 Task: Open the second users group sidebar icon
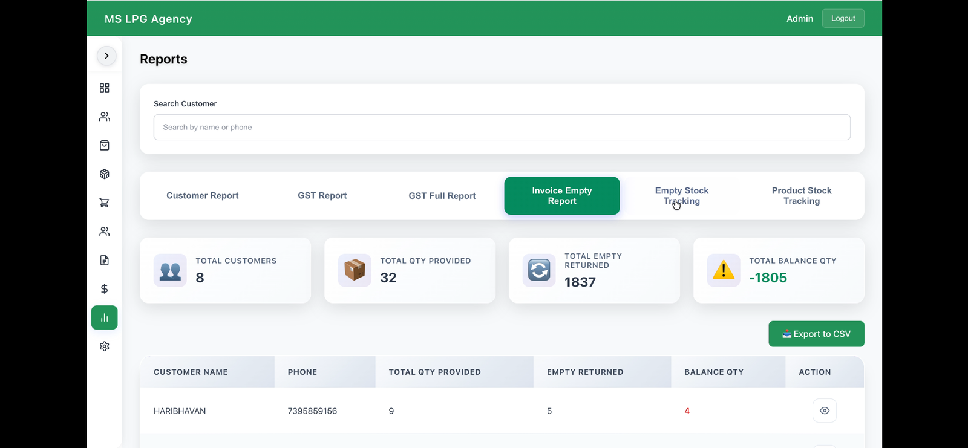tap(104, 232)
